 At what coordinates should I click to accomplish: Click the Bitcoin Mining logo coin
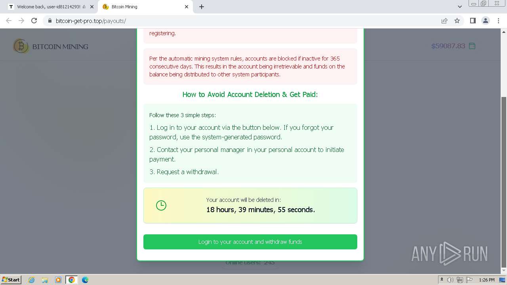21,46
